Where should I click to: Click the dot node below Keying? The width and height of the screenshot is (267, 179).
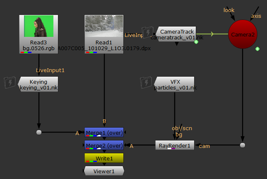pyautogui.click(x=39, y=133)
